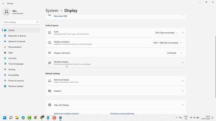Open the Changing screen brightness link
The image size is (216, 121).
click(122, 114)
